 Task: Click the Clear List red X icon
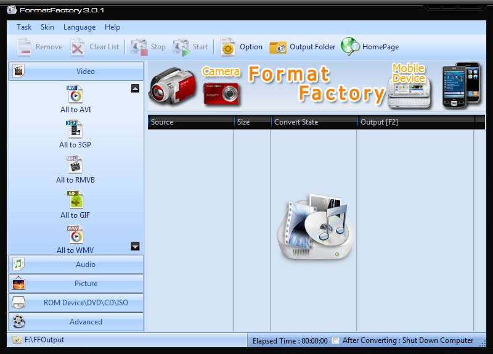pyautogui.click(x=78, y=47)
